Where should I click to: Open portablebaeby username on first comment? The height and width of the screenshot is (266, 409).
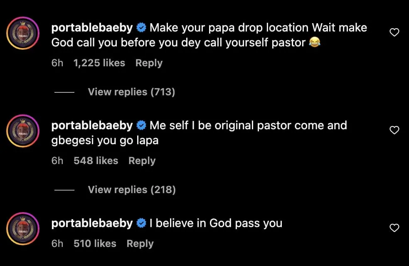tap(92, 28)
